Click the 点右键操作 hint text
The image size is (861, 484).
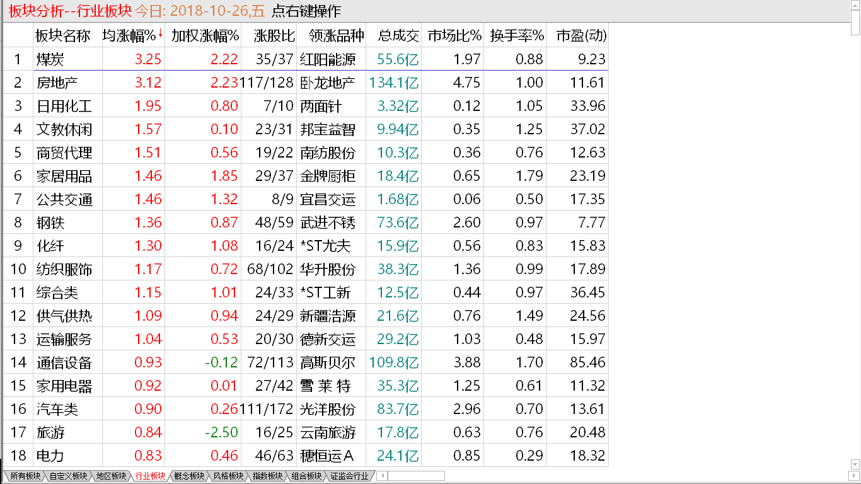pyautogui.click(x=306, y=11)
